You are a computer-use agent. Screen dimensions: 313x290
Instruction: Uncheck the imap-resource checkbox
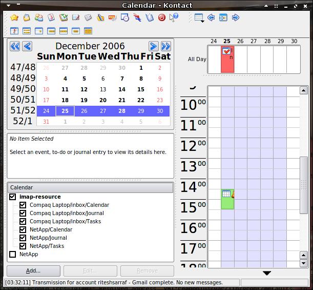(x=12, y=197)
